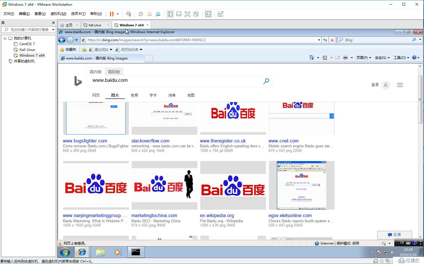Open the VMware 文件(F) menu
The width and height of the screenshot is (424, 264).
(x=9, y=14)
